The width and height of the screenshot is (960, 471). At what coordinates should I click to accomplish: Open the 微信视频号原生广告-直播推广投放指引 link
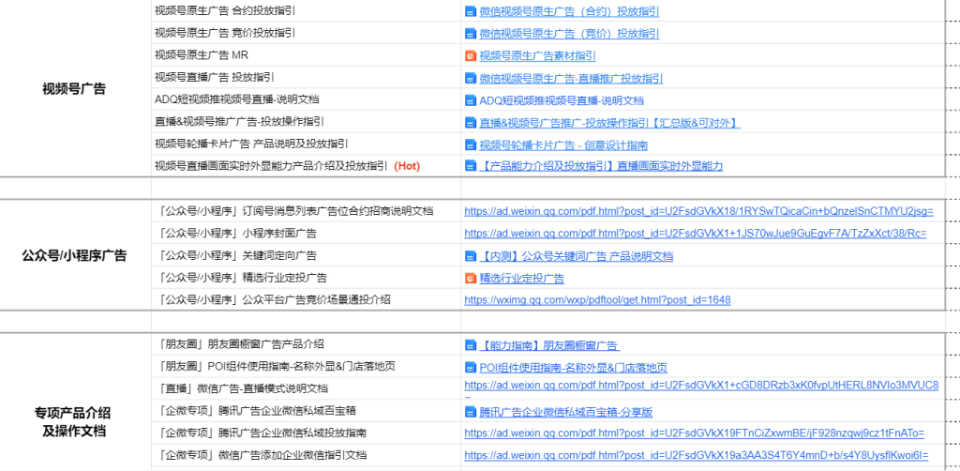tap(571, 79)
